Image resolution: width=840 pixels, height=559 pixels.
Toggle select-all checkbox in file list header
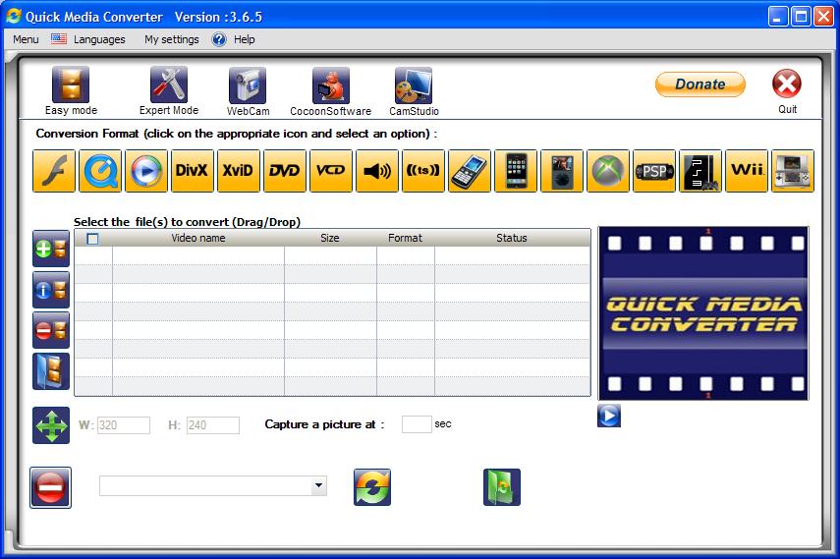(x=92, y=239)
